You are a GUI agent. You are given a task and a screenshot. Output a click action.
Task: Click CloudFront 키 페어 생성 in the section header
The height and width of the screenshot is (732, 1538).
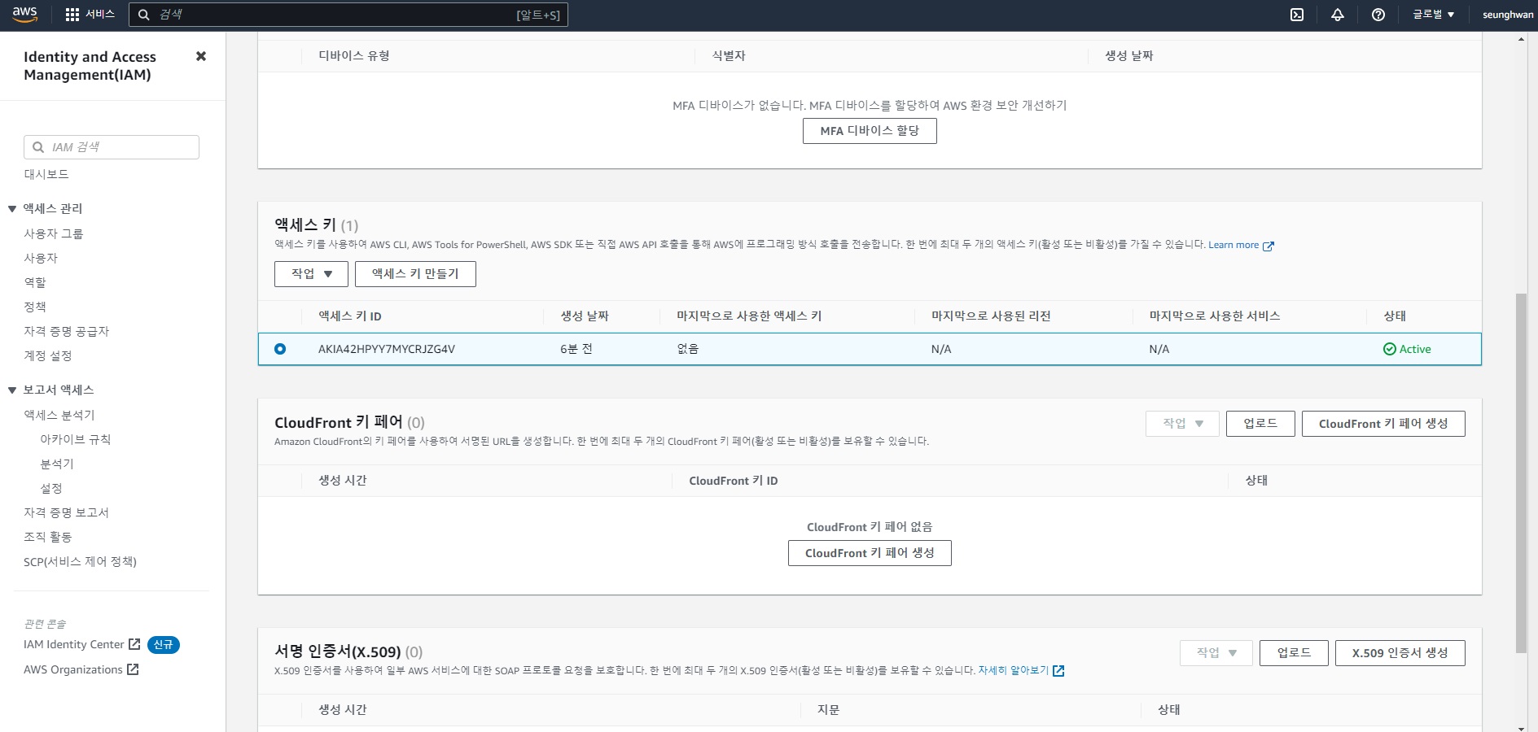pos(1383,424)
